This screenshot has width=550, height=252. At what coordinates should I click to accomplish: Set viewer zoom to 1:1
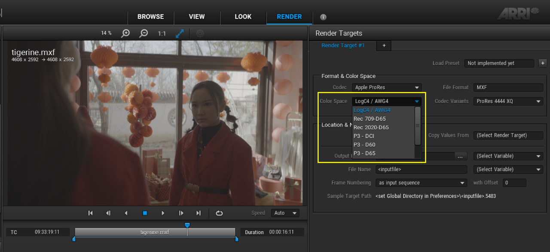[162, 33]
